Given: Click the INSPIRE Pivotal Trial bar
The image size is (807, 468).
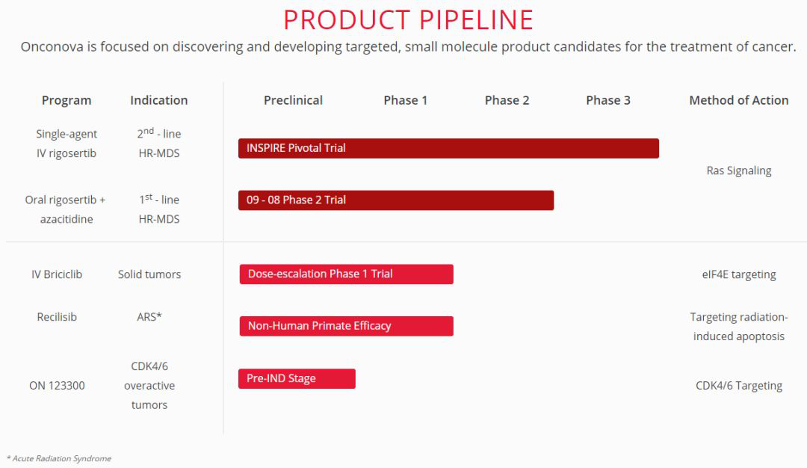Looking at the screenshot, I should pos(448,148).
